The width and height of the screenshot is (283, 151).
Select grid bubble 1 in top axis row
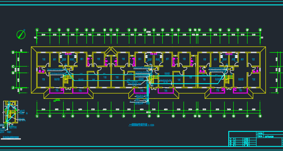[37, 30]
